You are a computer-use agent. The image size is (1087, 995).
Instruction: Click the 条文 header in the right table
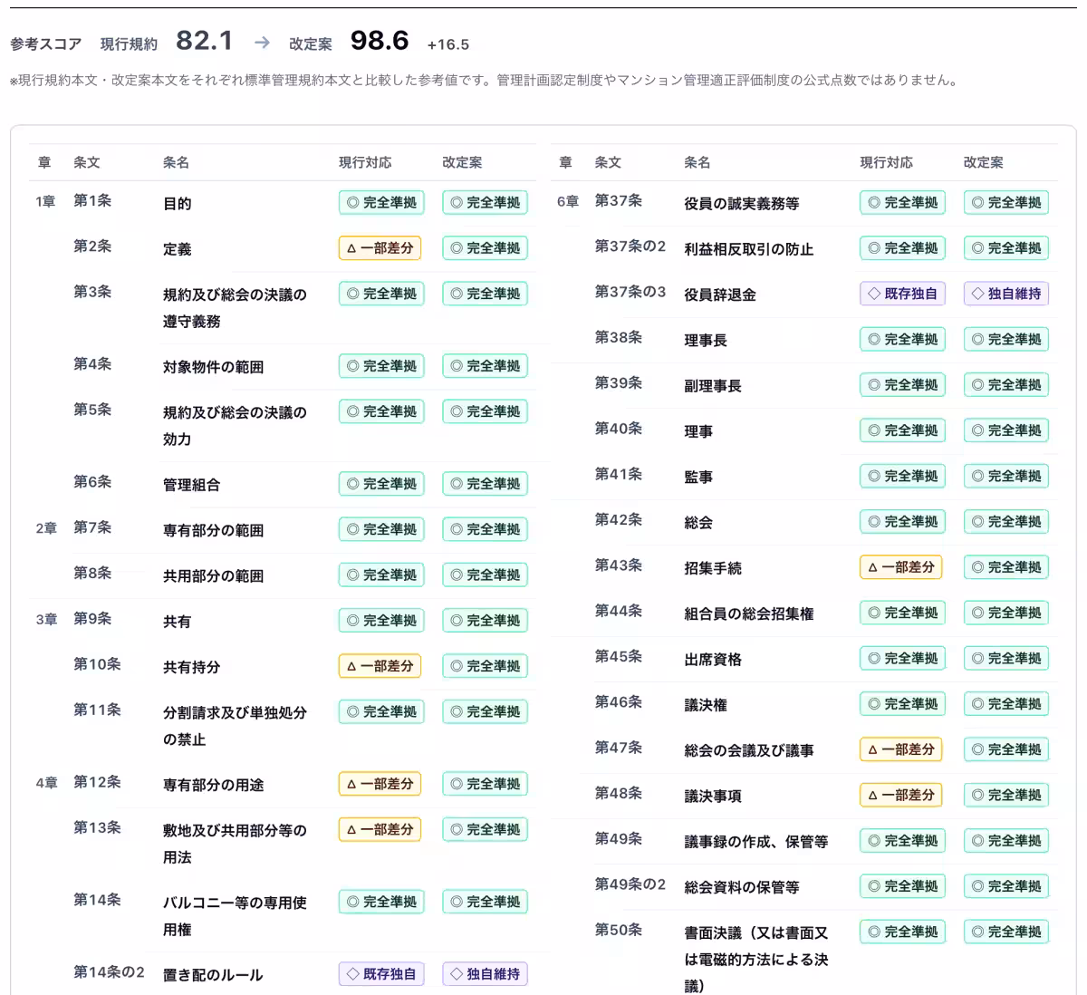(608, 162)
